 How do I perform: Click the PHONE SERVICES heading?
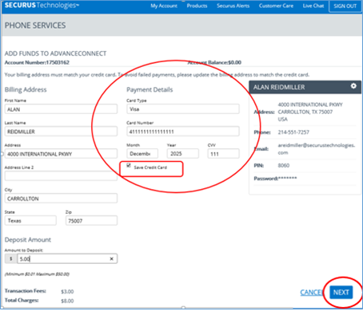point(35,26)
